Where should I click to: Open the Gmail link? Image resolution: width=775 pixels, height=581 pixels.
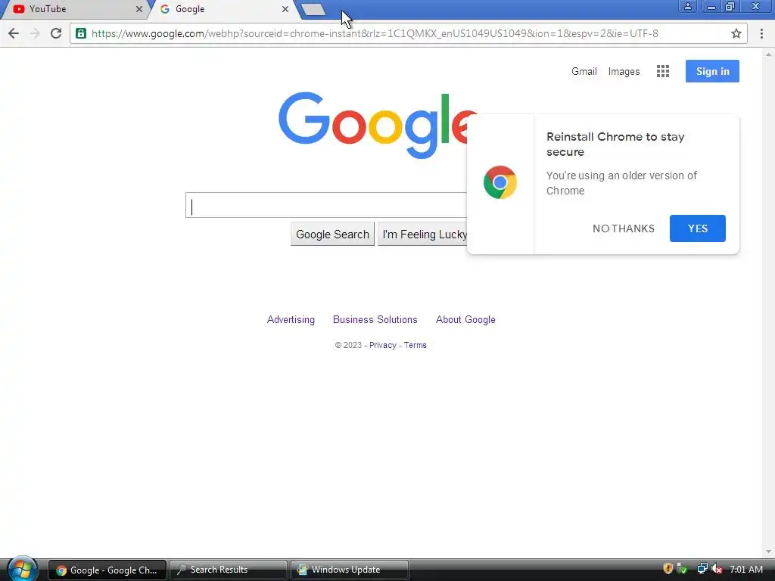point(584,71)
